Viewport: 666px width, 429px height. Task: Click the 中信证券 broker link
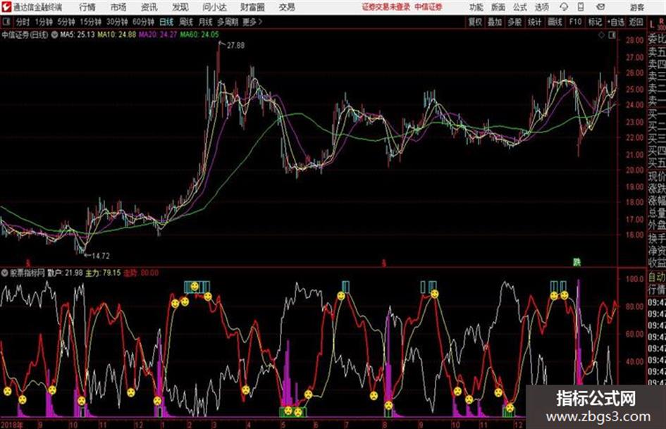pos(428,7)
